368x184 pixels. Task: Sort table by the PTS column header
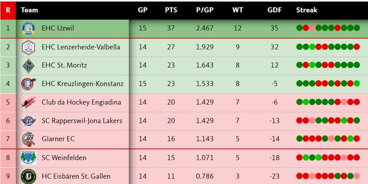(171, 10)
